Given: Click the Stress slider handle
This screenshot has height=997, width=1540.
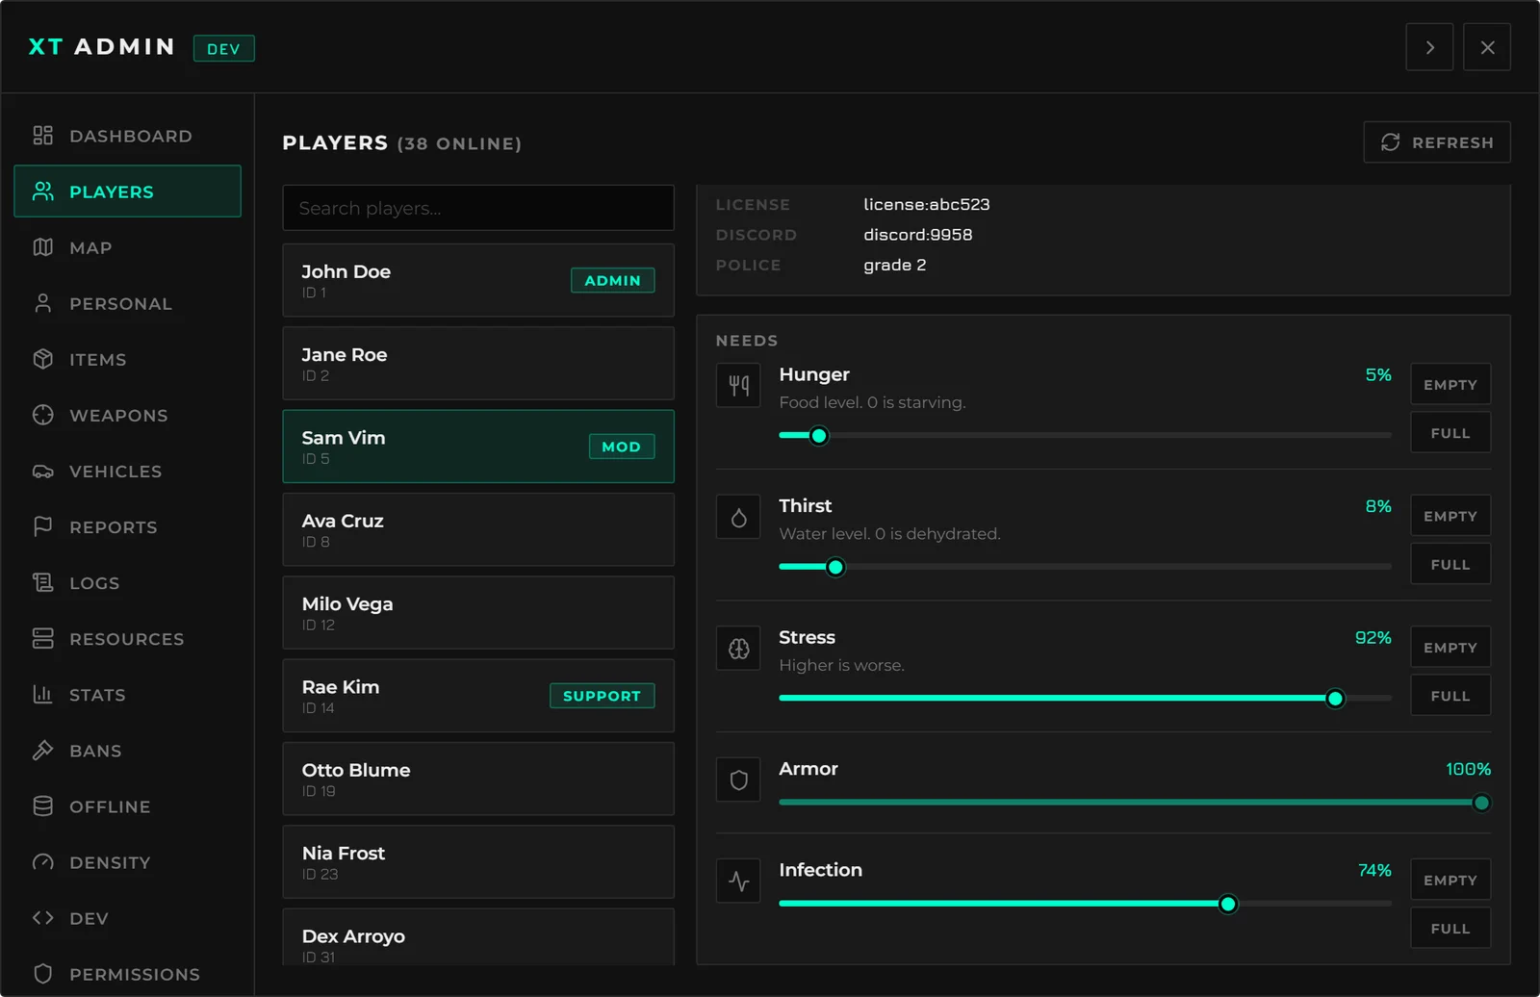Looking at the screenshot, I should coord(1335,699).
